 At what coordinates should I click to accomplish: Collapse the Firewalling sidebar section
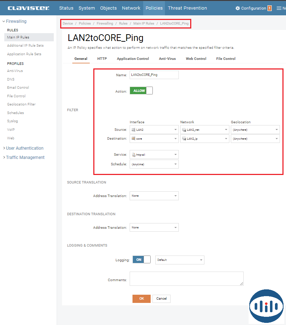4,21
